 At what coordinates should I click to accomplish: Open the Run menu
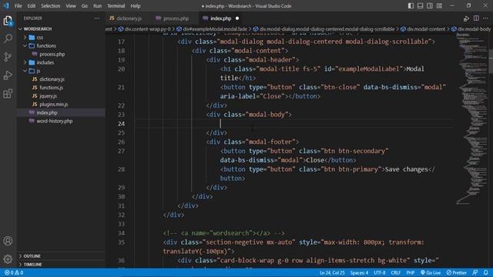coord(98,6)
